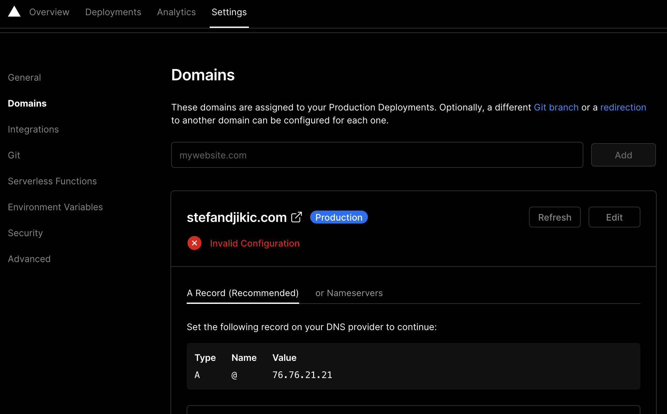The height and width of the screenshot is (414, 667).
Task: Open General settings in sidebar
Action: [24, 77]
